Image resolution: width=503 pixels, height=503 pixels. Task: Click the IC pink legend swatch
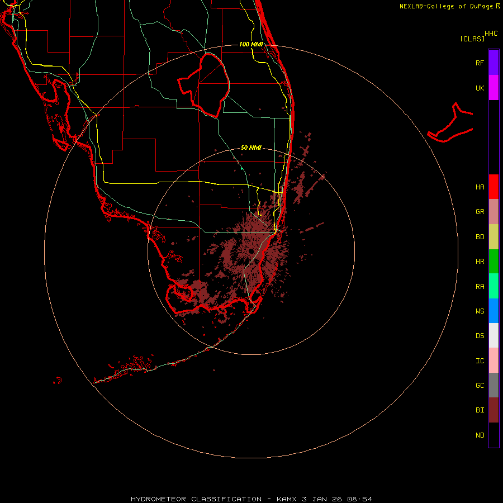[x=493, y=360]
